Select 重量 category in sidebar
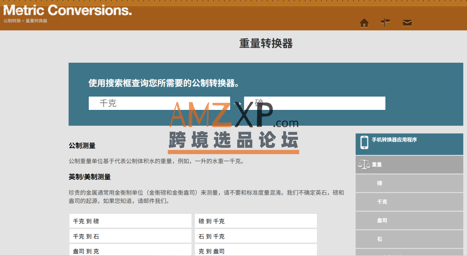Image resolution: width=467 pixels, height=256 pixels. click(377, 165)
